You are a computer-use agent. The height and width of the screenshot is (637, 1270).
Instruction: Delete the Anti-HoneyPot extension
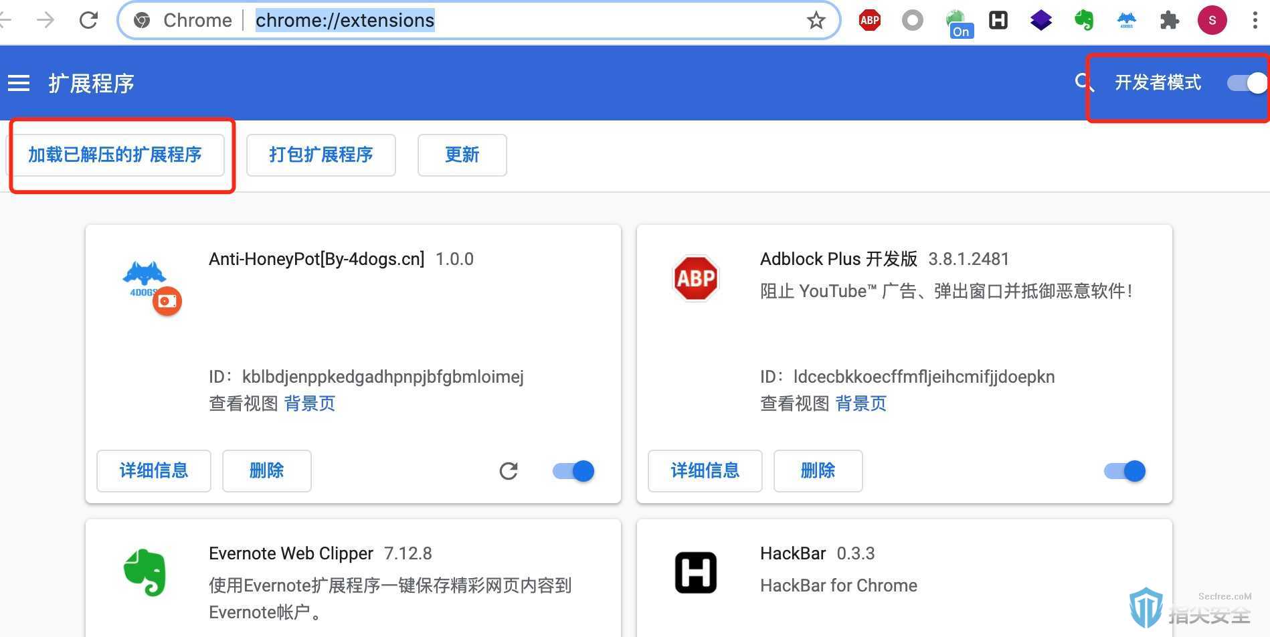point(267,471)
